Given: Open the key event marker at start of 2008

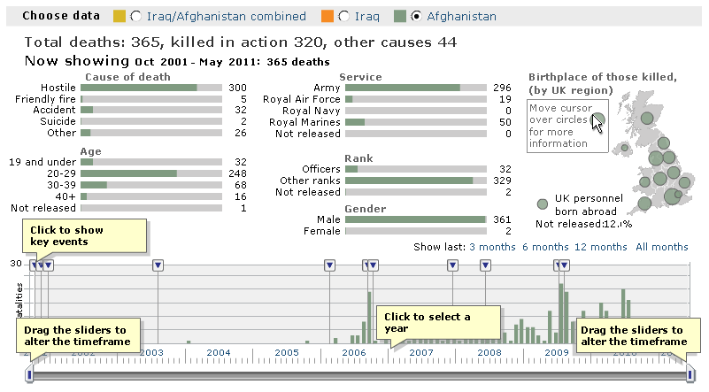Looking at the screenshot, I should (485, 265).
